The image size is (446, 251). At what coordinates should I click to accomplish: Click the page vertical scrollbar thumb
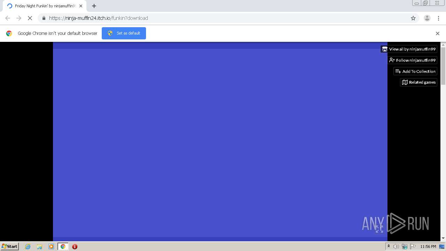click(443, 66)
